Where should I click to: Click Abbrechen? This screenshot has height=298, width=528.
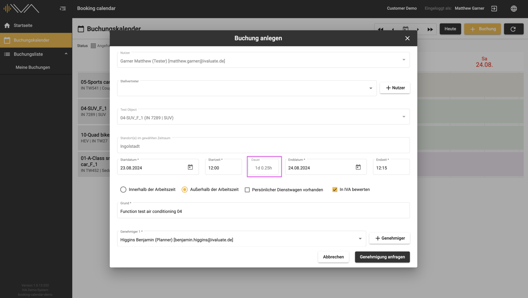click(x=333, y=257)
